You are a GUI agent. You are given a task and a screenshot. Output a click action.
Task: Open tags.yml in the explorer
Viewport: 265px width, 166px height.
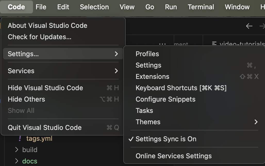(39, 139)
